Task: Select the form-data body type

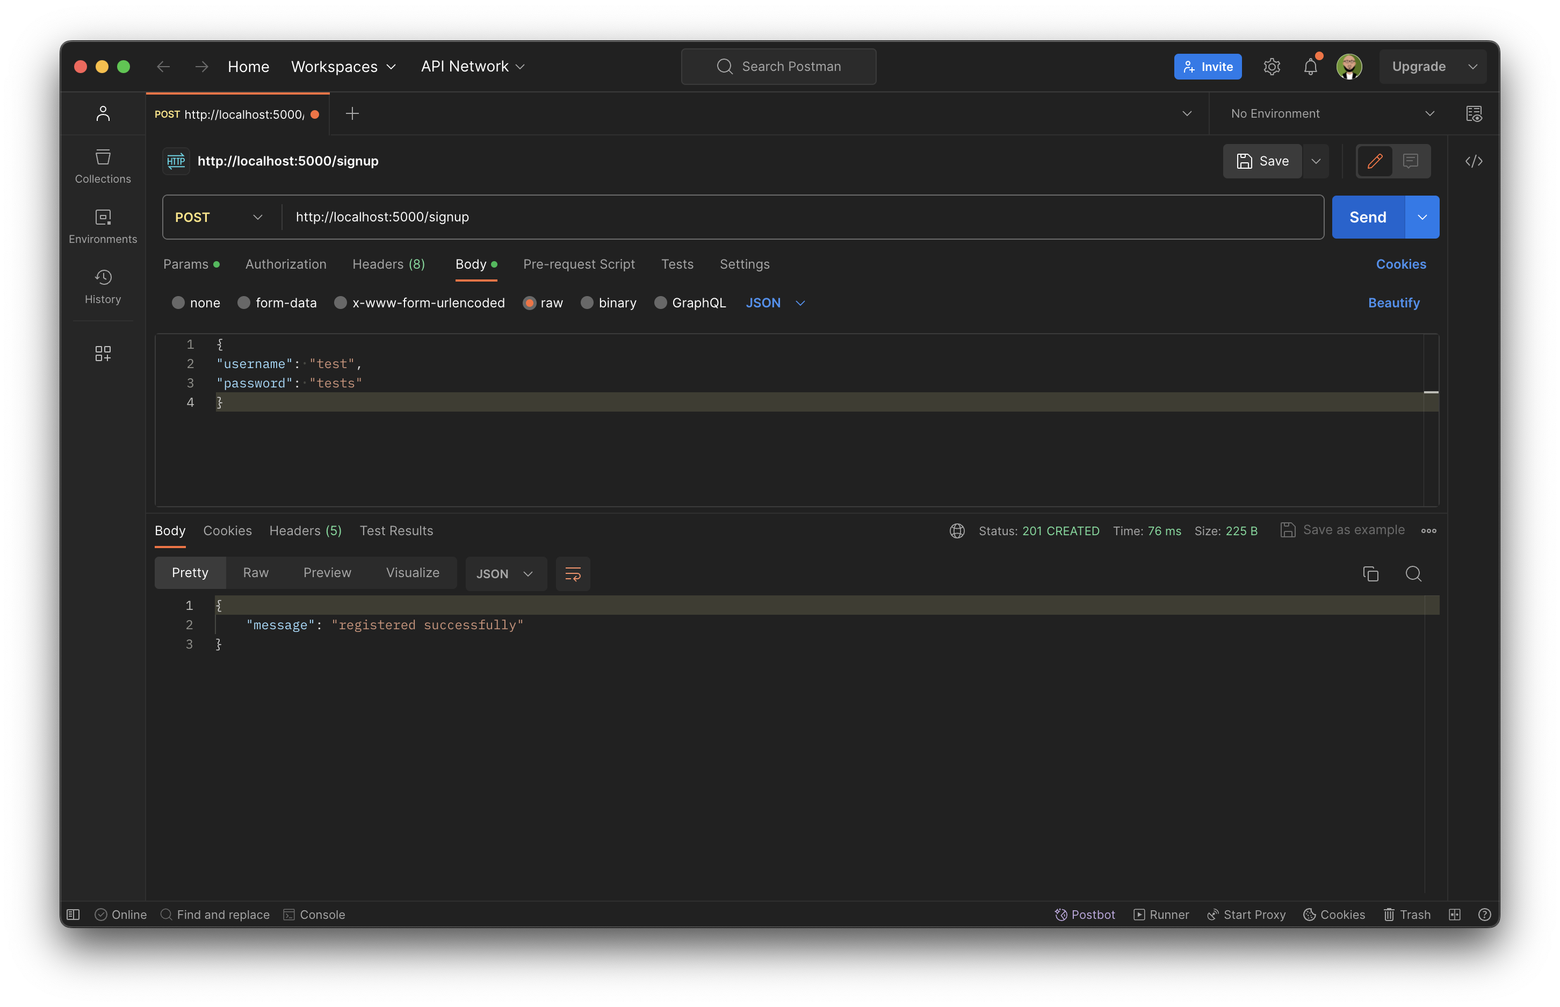Action: [244, 303]
